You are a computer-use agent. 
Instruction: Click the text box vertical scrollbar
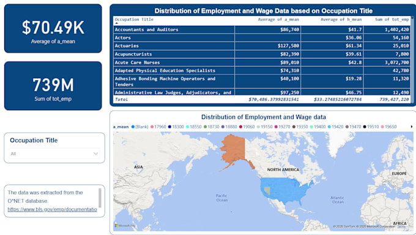(100, 198)
